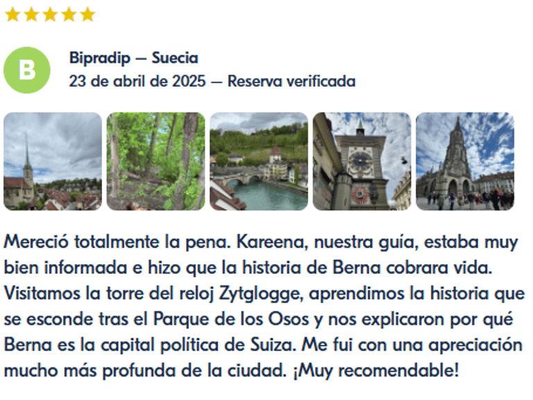Click the reviewer name Bipradip
This screenshot has width=533, height=400.
100,58
